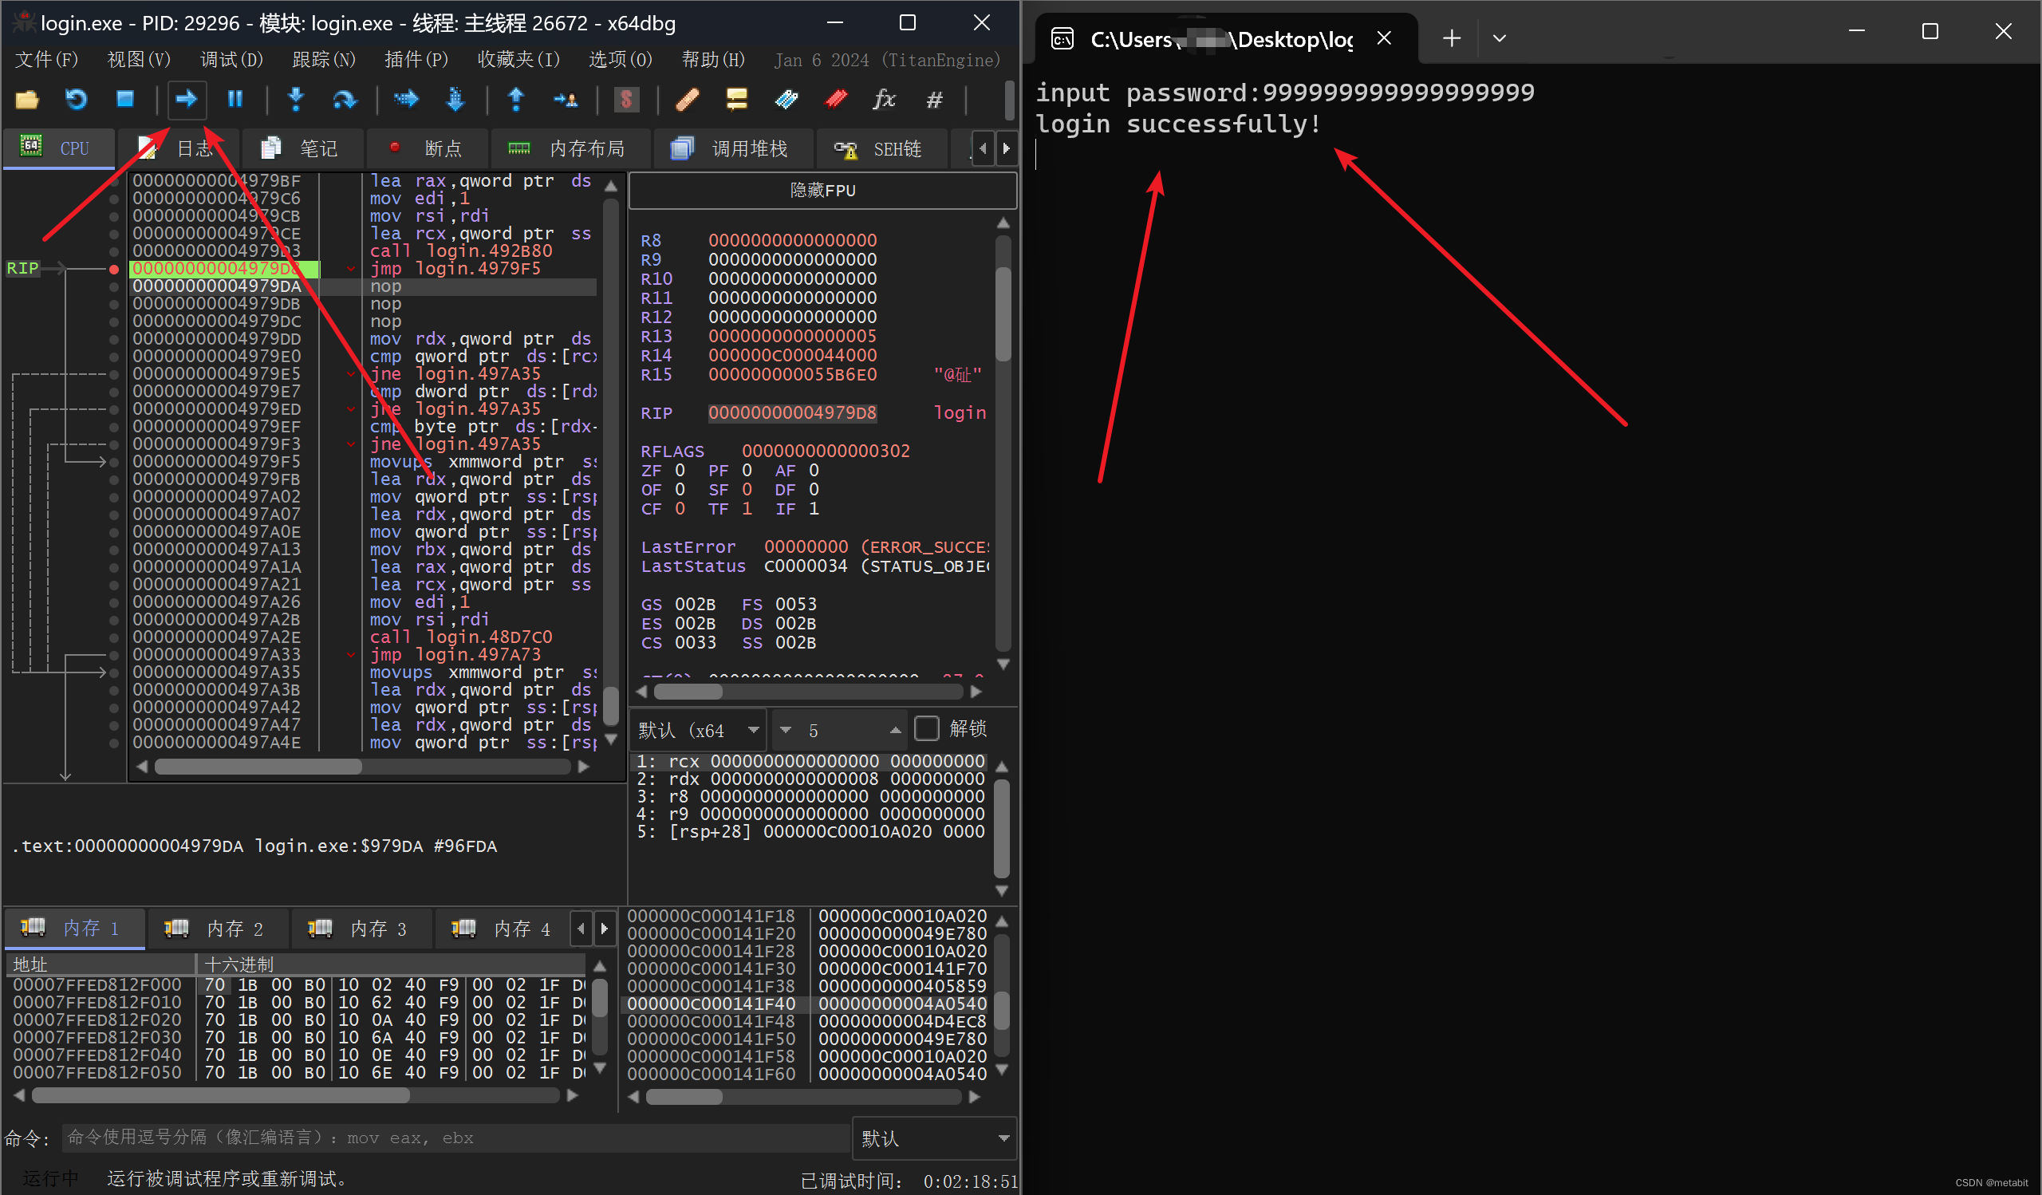Open the SEH链 tab
The image size is (2042, 1195).
coord(880,148)
